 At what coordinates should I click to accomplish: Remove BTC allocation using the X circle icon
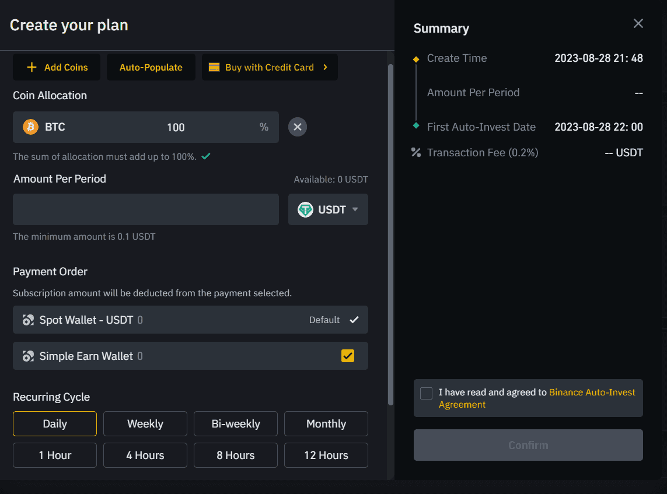point(297,127)
